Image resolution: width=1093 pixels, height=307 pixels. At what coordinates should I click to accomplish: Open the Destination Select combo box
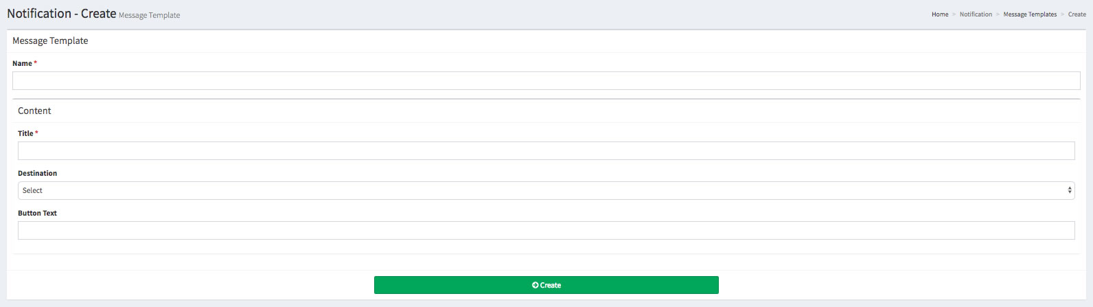point(546,190)
